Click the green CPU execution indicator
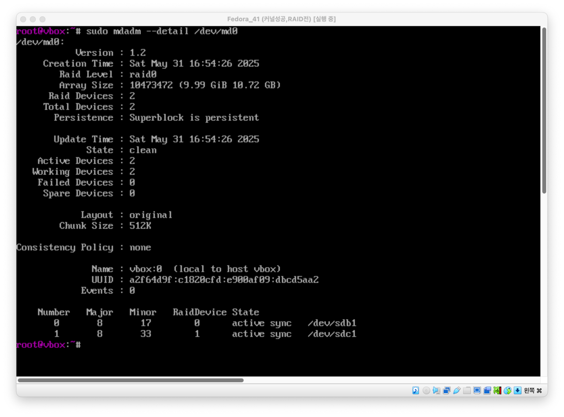The height and width of the screenshot is (417, 564). [x=497, y=391]
